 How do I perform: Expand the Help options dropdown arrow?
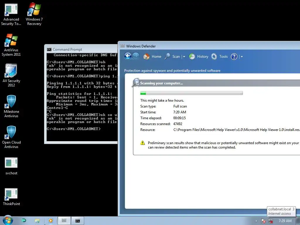(242, 57)
